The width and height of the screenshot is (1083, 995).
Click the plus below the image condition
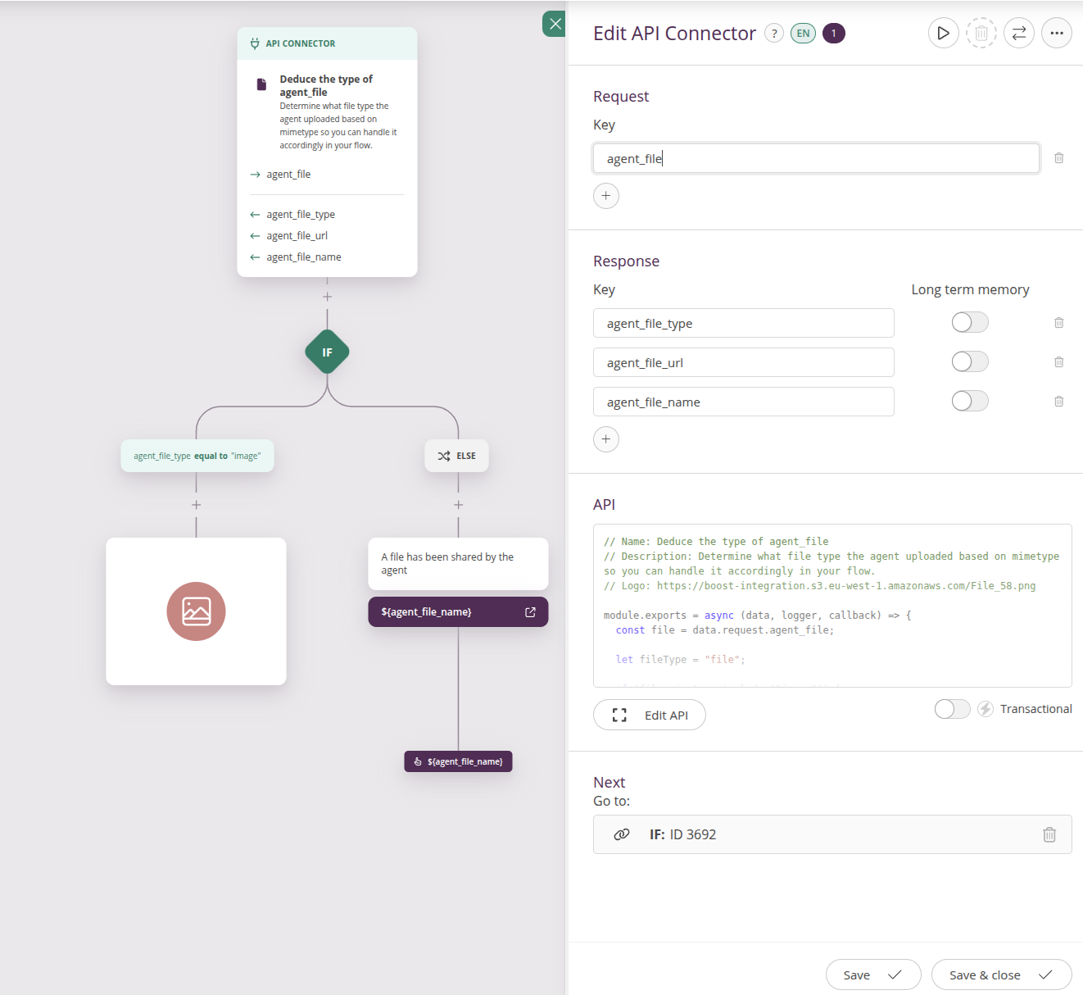tap(196, 505)
